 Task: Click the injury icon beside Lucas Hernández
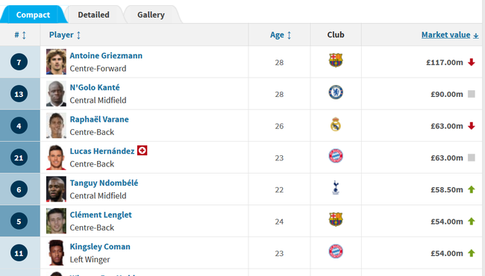point(142,151)
